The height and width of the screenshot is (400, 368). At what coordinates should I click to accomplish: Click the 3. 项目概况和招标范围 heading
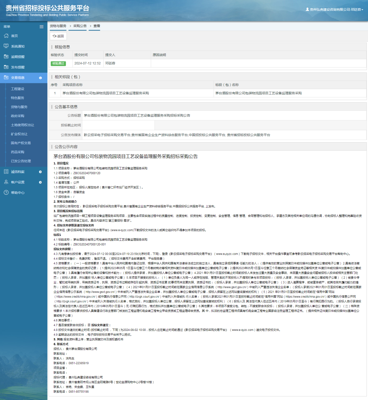tap(68, 211)
